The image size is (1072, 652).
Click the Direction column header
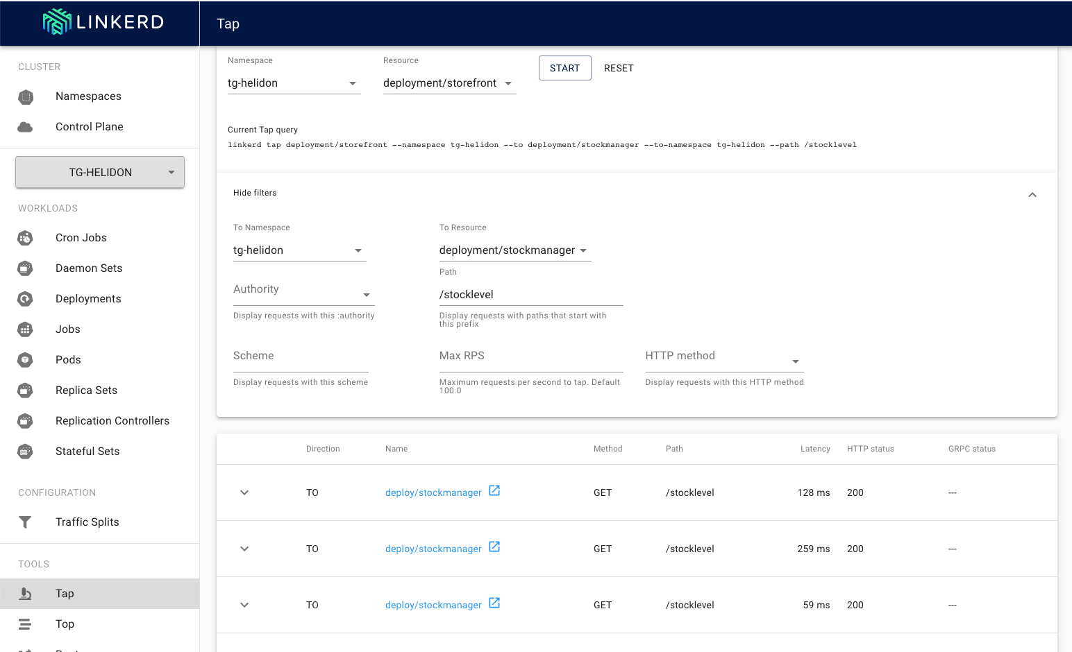[323, 449]
